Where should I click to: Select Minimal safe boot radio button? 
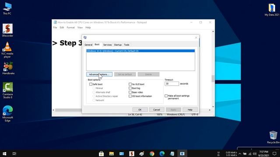coord(94,88)
